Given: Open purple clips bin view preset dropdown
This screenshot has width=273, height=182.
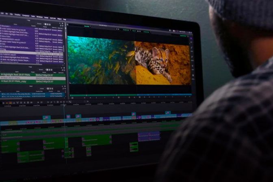Looking at the screenshot, I should (40, 24).
